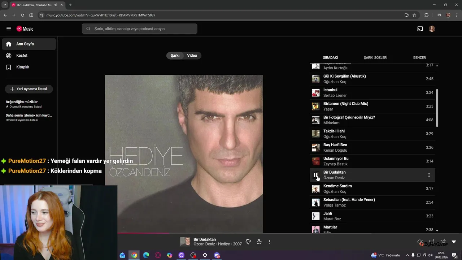Reload the page in Chrome
The width and height of the screenshot is (462, 260).
[22, 15]
